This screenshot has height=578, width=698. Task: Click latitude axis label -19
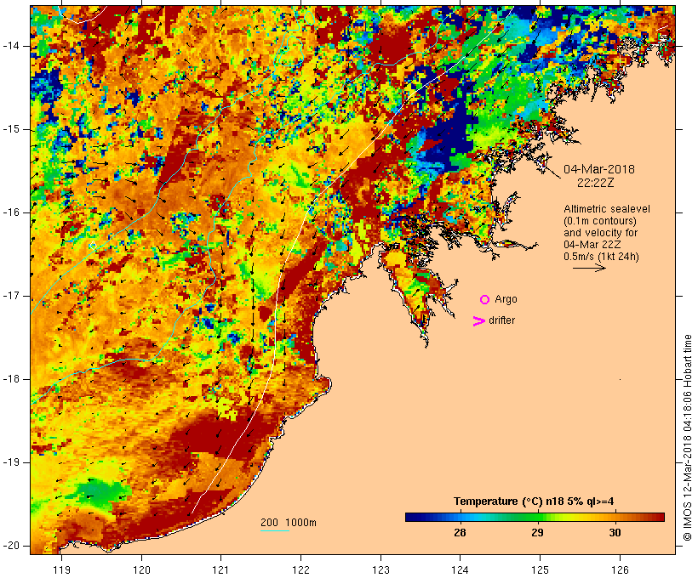pyautogui.click(x=11, y=462)
